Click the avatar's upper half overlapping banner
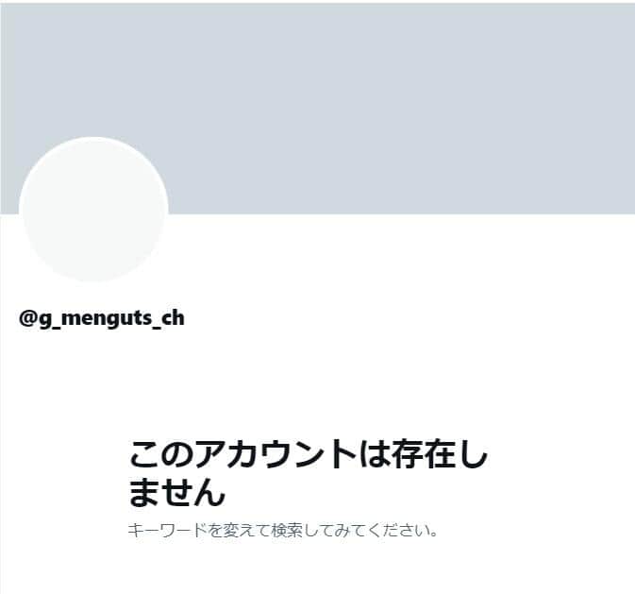The width and height of the screenshot is (635, 594). tap(93, 175)
